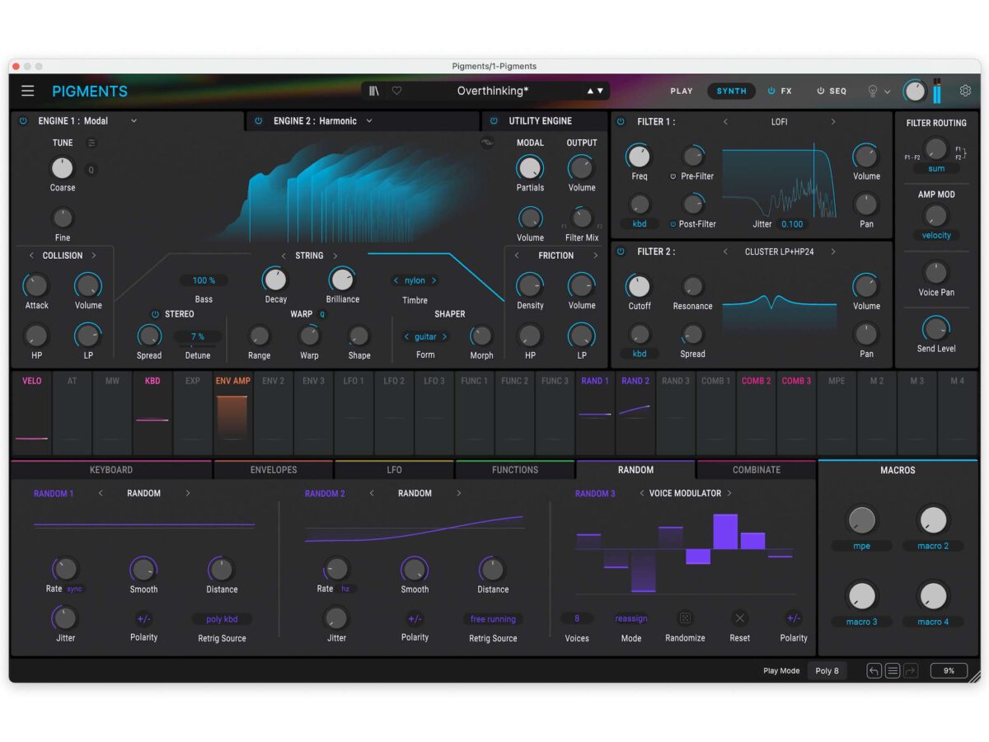Screen dimensions: 989x742
Task: Switch to the Envelopes tab
Action: click(274, 470)
